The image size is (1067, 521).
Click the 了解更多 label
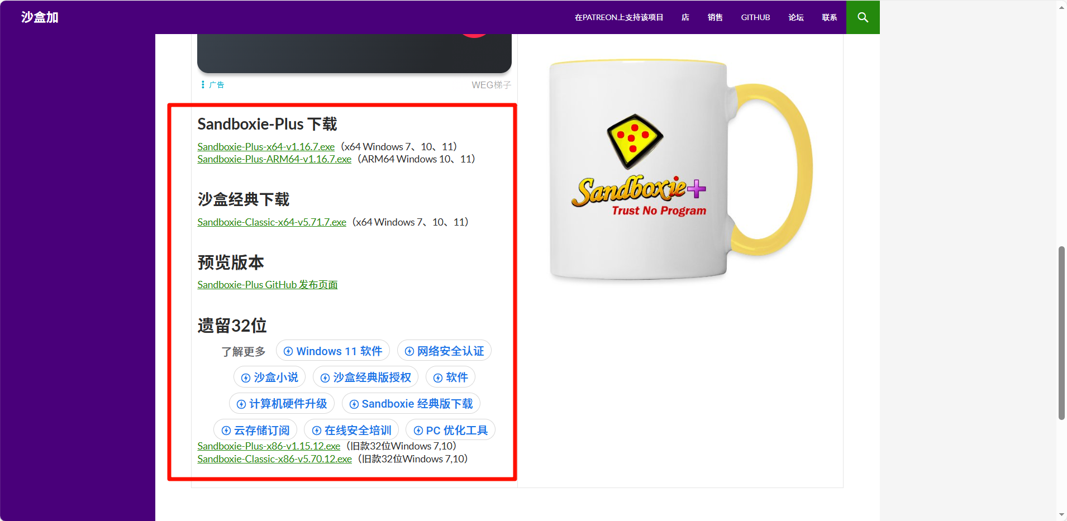point(244,352)
